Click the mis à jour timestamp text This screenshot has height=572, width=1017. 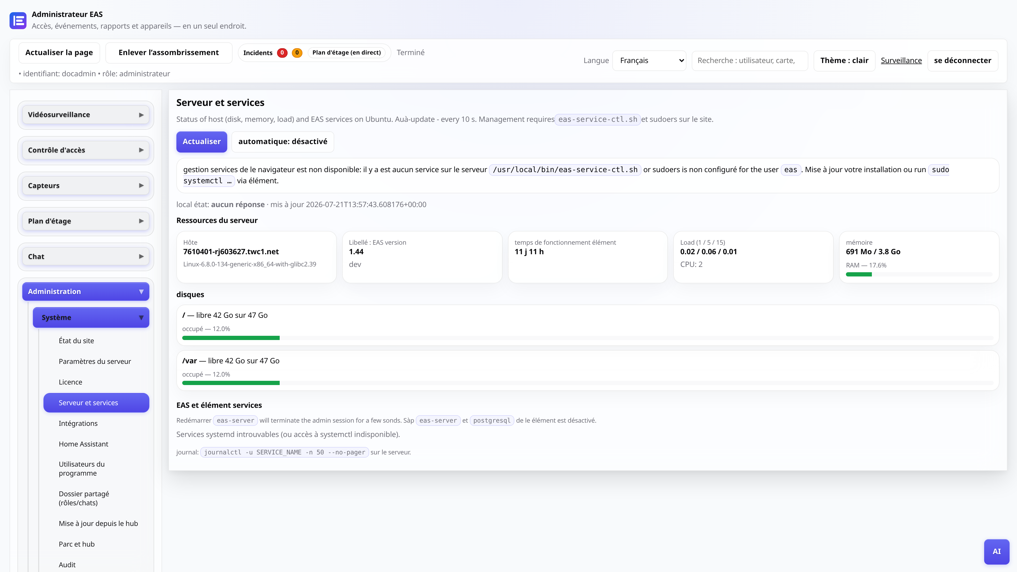(348, 204)
